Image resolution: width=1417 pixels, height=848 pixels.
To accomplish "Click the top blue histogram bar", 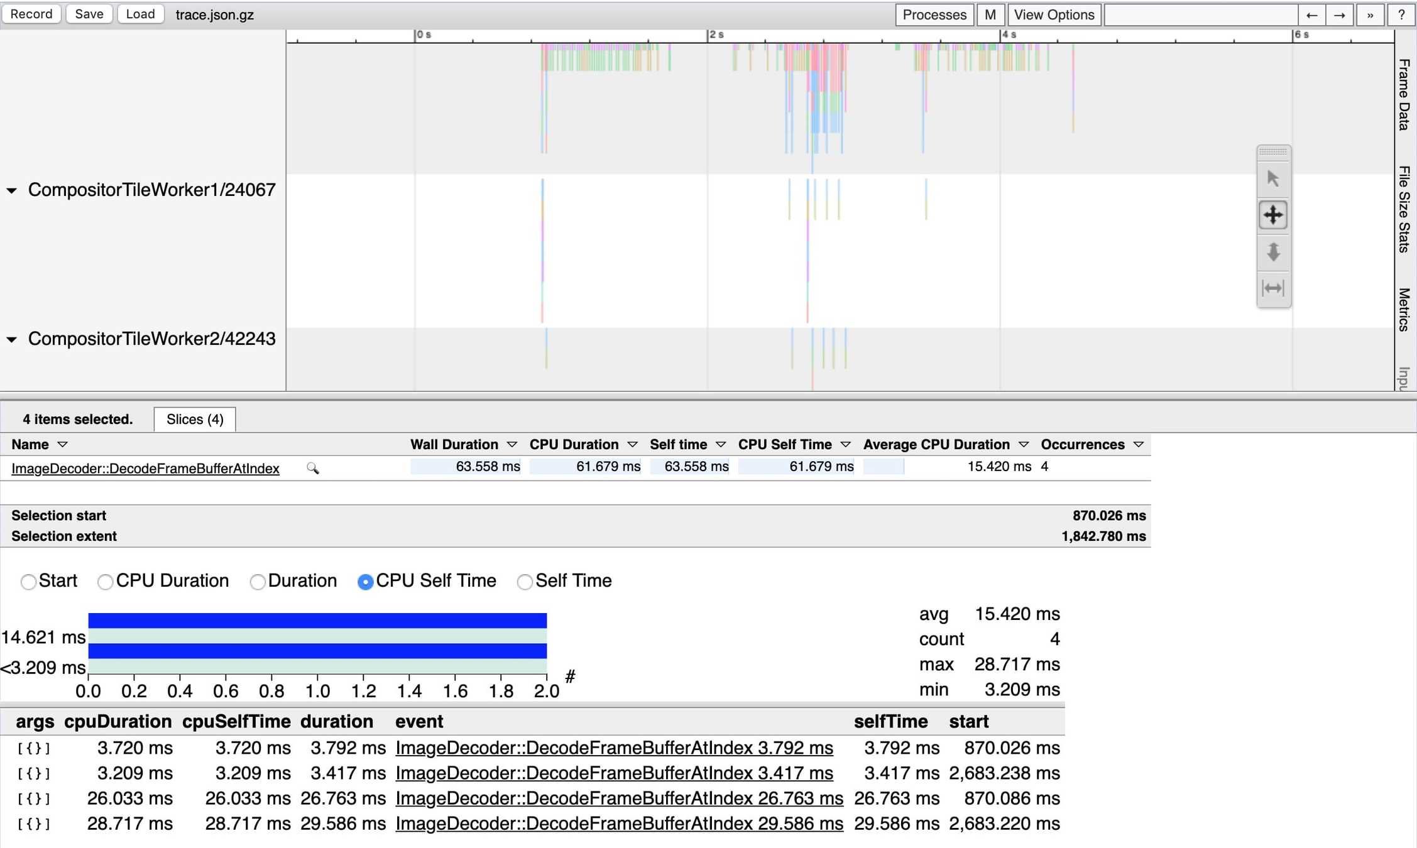I will tap(317, 621).
